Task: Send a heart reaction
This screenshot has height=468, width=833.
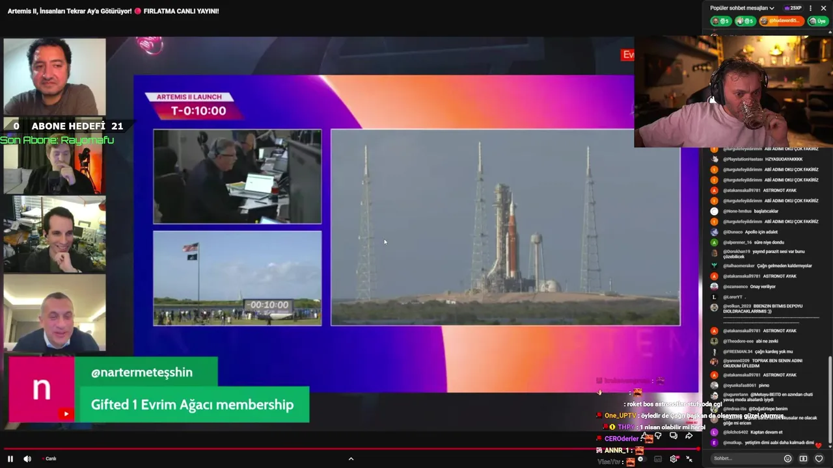Action: (819, 458)
